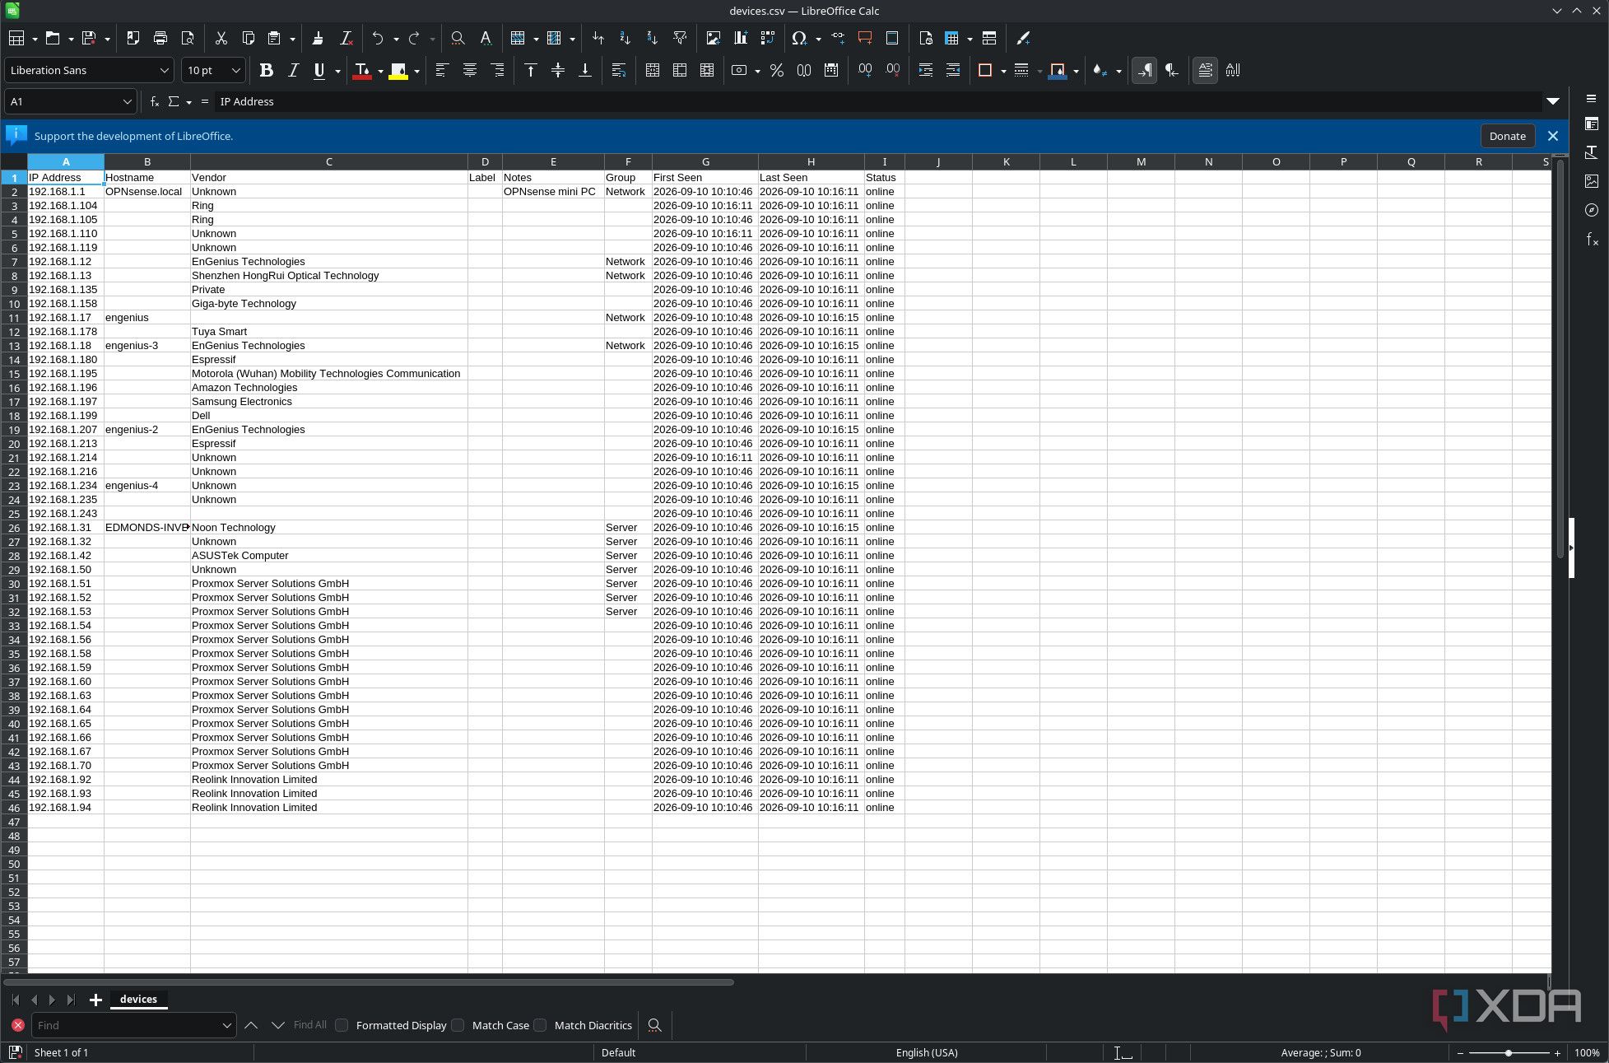Click Find Previous up arrow
This screenshot has height=1063, width=1609.
pyautogui.click(x=251, y=1025)
